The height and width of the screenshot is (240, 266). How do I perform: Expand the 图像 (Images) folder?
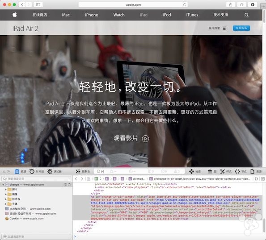6,194
